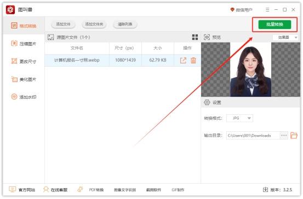Sort by 文件名 column header
Viewport: 303px width, 199px height.
point(77,48)
